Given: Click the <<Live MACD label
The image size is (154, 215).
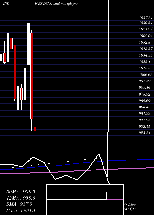Looking at the screenshot, I should [x=130, y=207].
